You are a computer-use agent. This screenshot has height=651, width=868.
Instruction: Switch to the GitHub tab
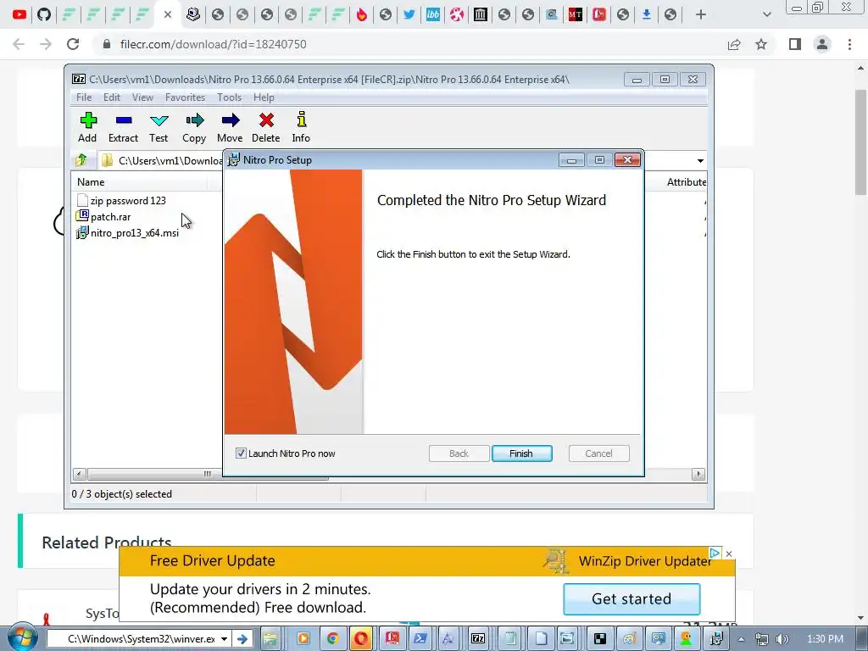44,15
